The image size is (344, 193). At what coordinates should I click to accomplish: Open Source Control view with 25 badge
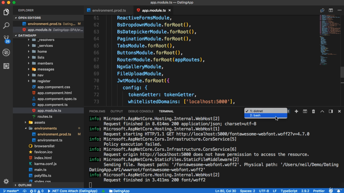[x=6, y=39]
